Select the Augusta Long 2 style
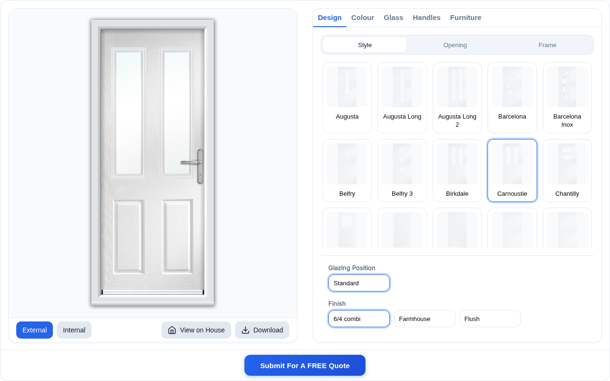The width and height of the screenshot is (610, 381). [457, 98]
